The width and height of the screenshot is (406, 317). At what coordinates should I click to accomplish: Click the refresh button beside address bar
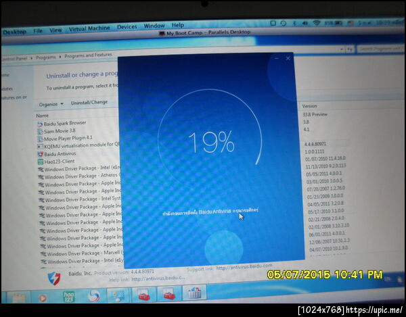pos(350,49)
